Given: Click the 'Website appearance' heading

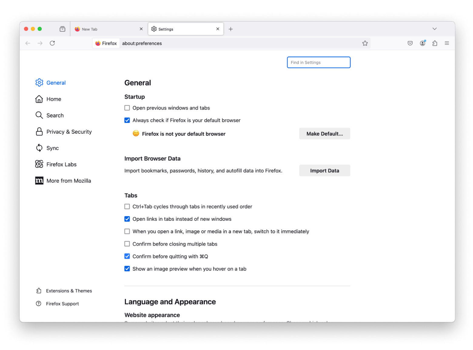Looking at the screenshot, I should [152, 315].
